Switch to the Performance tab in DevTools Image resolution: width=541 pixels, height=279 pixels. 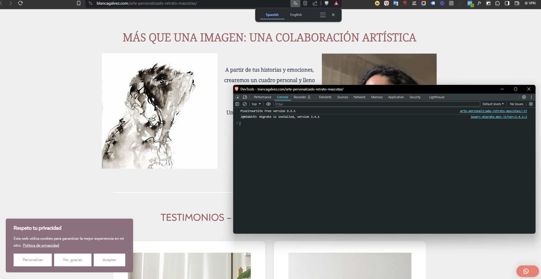[262, 97]
